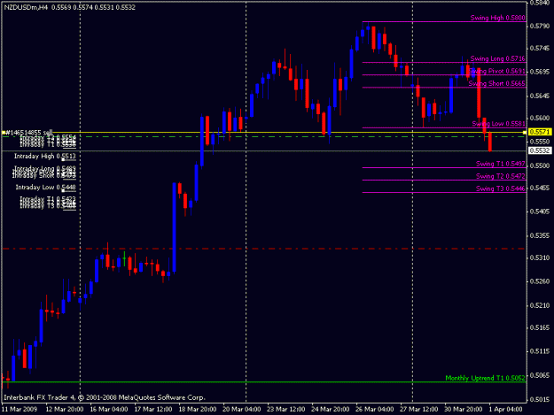Click the NZDUSDm,H4 chart title text
The height and width of the screenshot is (415, 554).
(26, 7)
